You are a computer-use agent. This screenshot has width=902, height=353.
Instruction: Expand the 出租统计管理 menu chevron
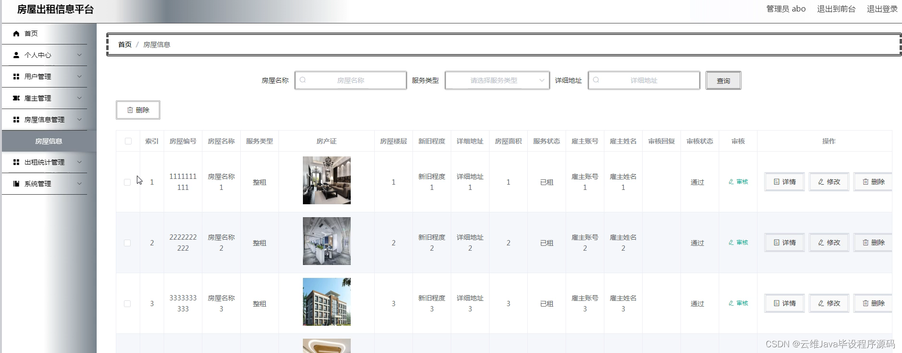pyautogui.click(x=79, y=162)
